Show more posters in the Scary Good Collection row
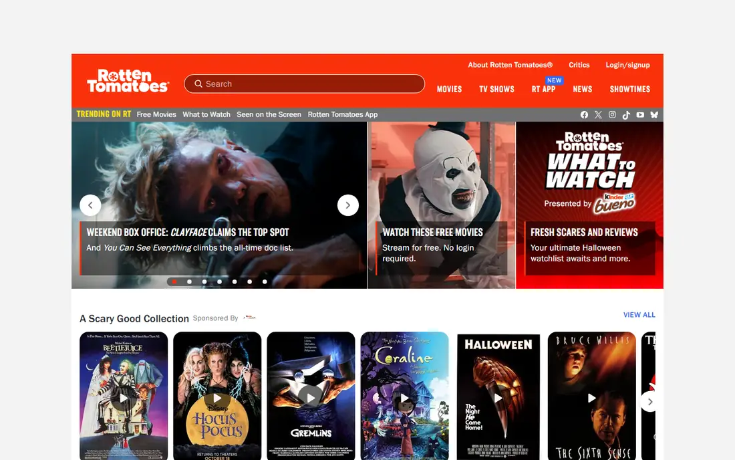735x460 pixels. (649, 401)
